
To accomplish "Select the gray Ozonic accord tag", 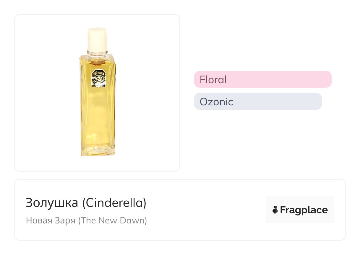I will tap(216, 102).
